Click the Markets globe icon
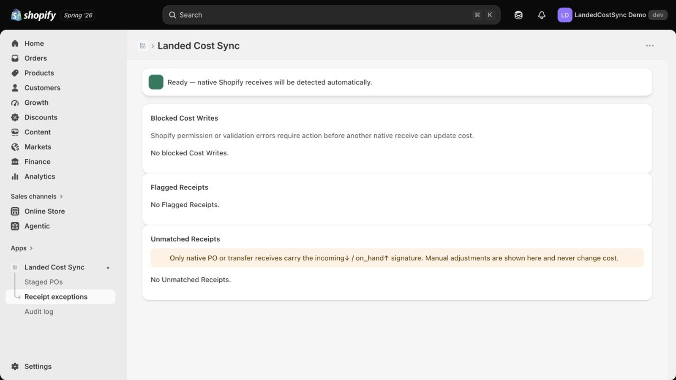 tap(15, 147)
